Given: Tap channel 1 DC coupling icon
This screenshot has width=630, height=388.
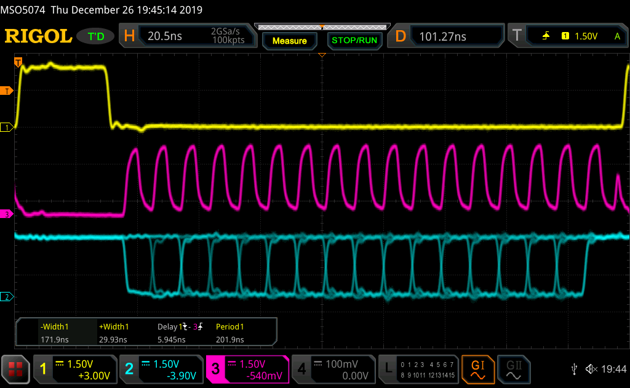Looking at the screenshot, I should pos(60,364).
